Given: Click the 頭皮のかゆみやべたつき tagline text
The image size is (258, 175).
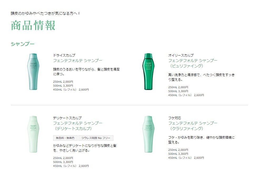Looking at the screenshot, I should click(x=45, y=13).
